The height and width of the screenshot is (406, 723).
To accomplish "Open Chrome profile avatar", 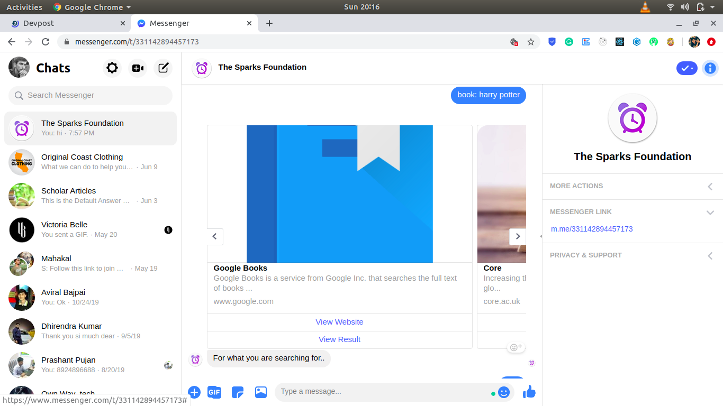I will pyautogui.click(x=694, y=42).
